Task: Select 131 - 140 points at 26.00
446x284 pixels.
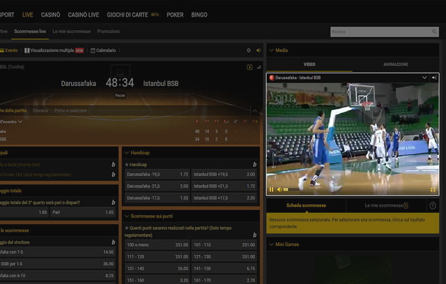Action: pyautogui.click(x=157, y=268)
